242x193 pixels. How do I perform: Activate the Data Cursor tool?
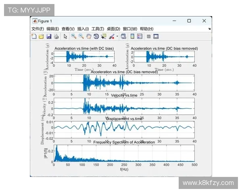[103, 36]
